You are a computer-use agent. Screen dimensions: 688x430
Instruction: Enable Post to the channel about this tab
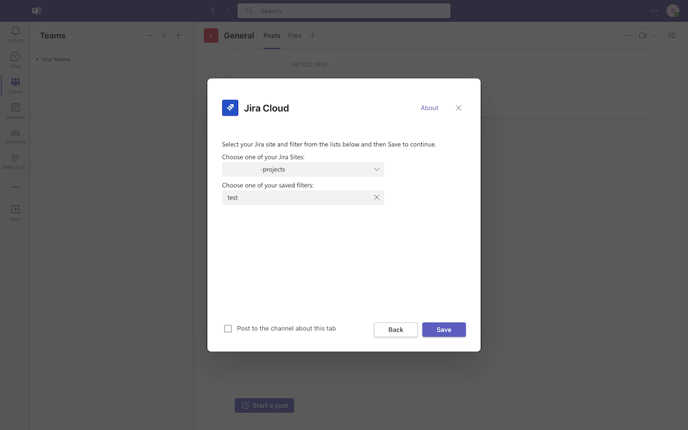228,329
